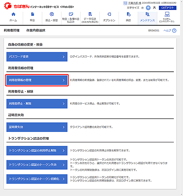Open the データ伝送 data transmission icon
Image resolution: width=183 pixels, height=196 pixels.
tap(90, 14)
